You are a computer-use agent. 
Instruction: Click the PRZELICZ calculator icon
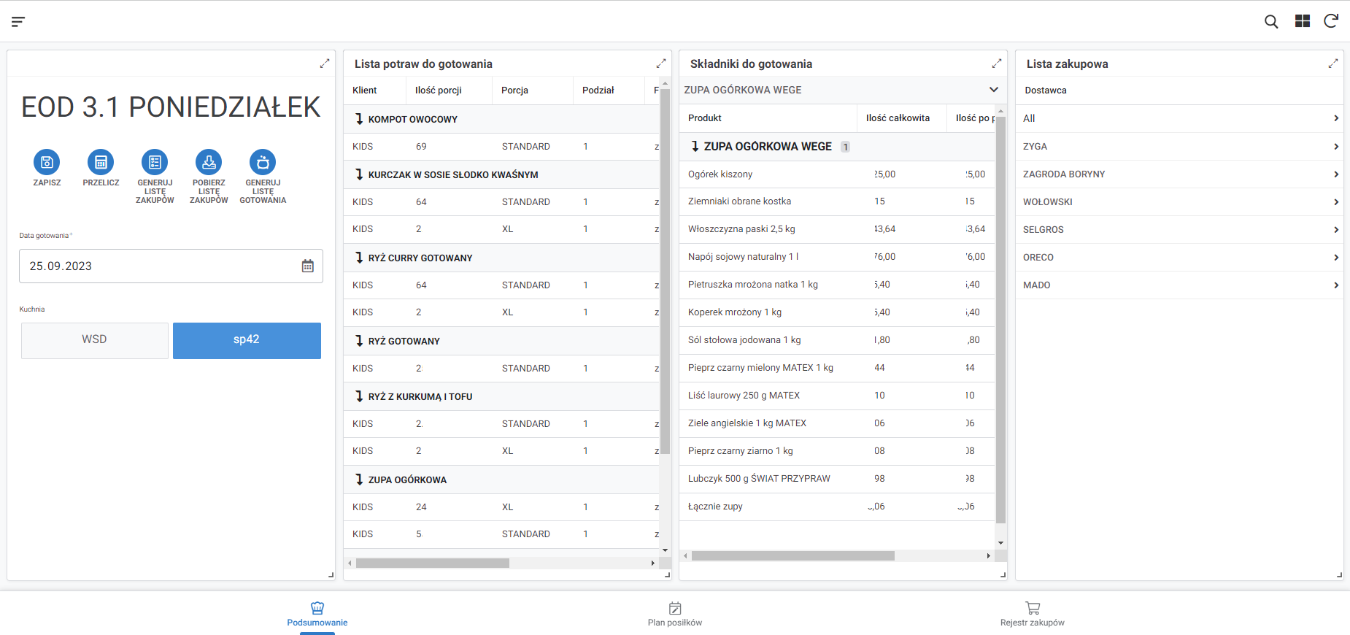coord(101,162)
